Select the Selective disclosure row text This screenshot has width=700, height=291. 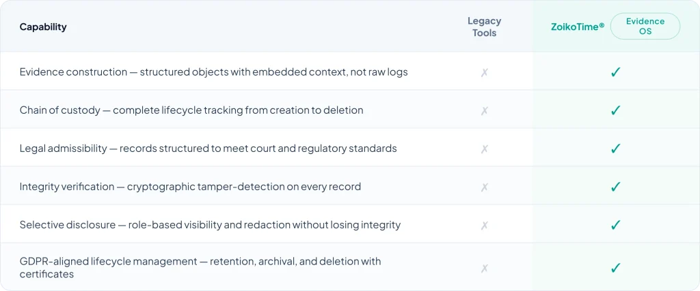click(210, 224)
